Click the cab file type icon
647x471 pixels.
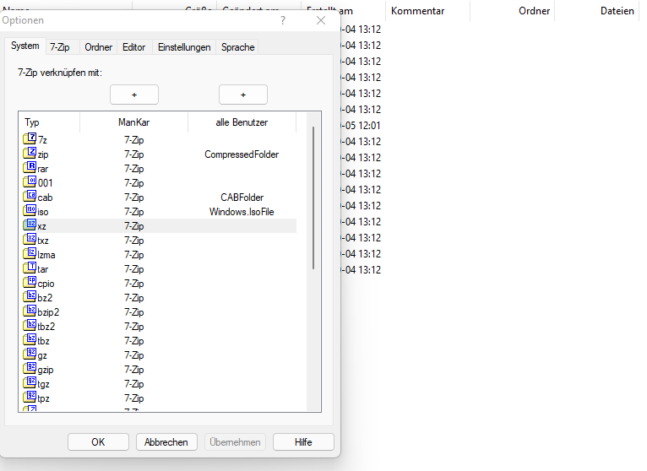[x=30, y=197]
